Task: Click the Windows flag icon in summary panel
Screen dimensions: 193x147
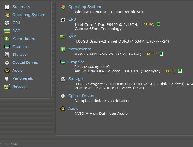Action: (x=63, y=7)
